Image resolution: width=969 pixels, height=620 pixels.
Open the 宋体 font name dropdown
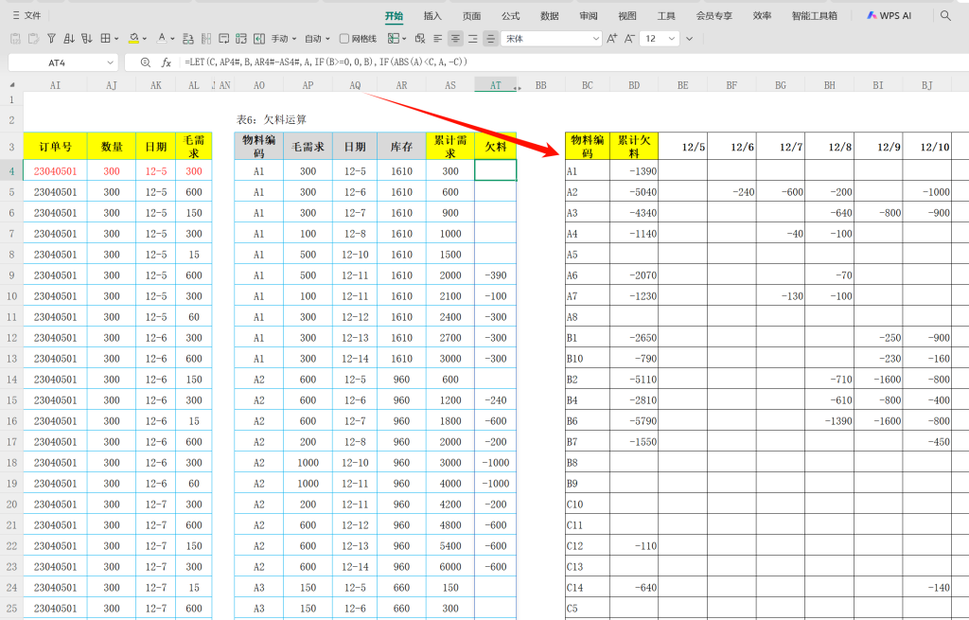[552, 38]
